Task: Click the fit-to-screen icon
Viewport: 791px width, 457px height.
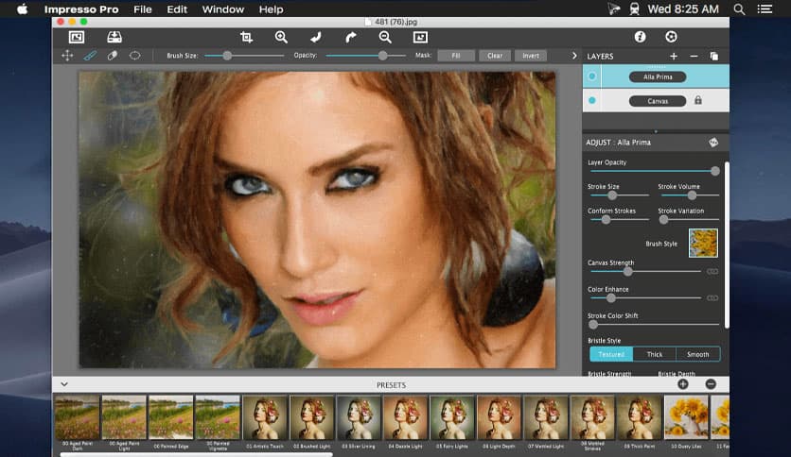Action: click(x=420, y=37)
